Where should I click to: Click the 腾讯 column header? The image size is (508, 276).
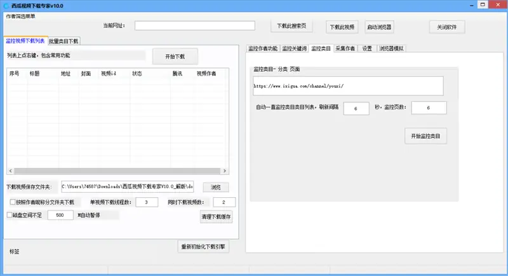point(182,74)
